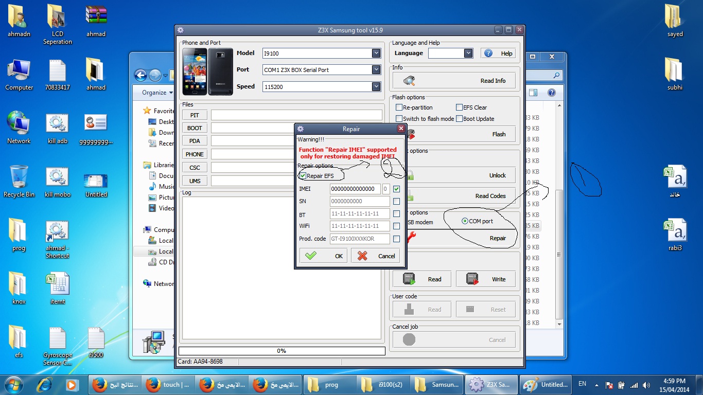Screen dimensions: 703x395
Task: Select the 'iternt' spreadsheet icon
Action: (58, 289)
